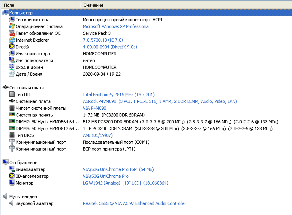Click the Значение column header
Image resolution: width=292 pixels, height=215 pixels.
coord(94,5)
